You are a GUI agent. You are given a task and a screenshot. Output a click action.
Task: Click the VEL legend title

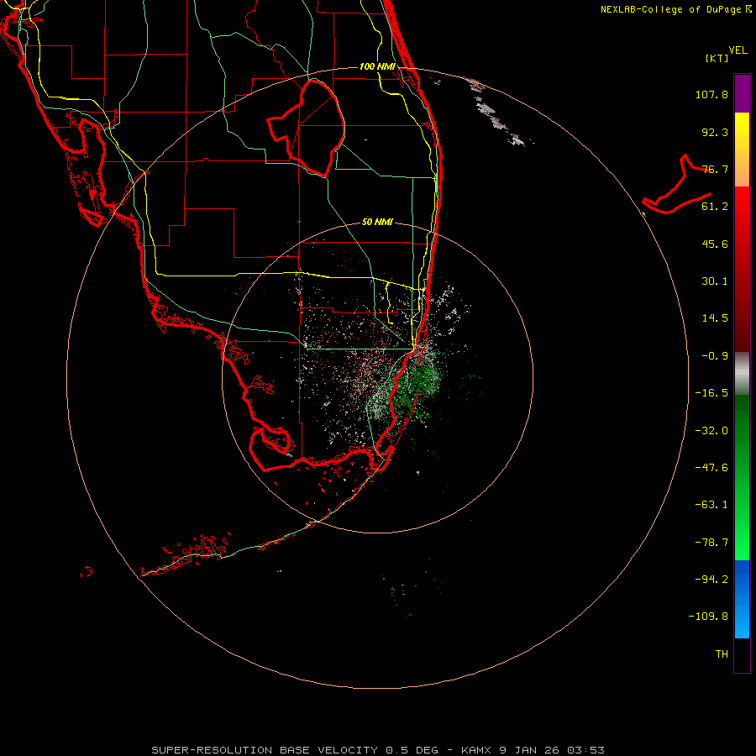tap(738, 50)
